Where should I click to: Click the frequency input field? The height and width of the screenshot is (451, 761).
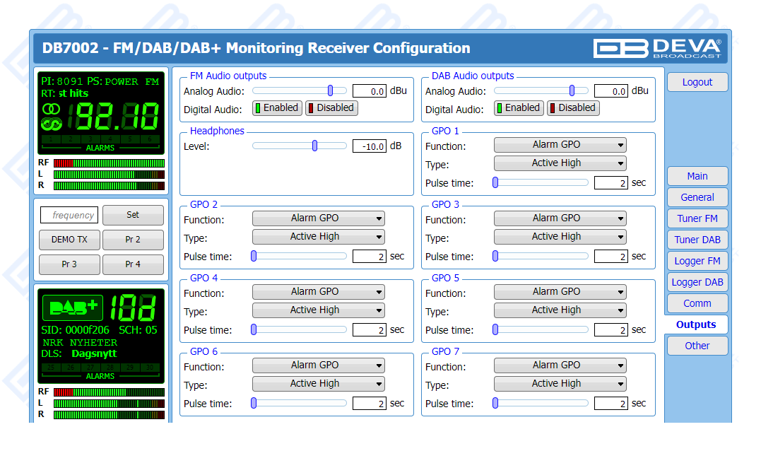[69, 215]
